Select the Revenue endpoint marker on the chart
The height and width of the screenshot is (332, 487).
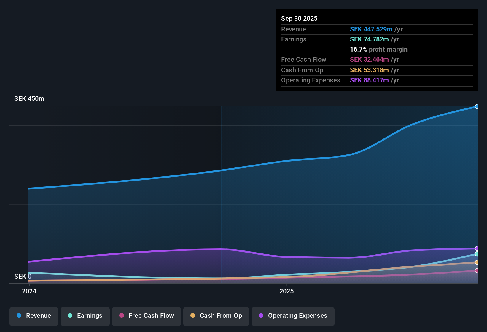477,106
